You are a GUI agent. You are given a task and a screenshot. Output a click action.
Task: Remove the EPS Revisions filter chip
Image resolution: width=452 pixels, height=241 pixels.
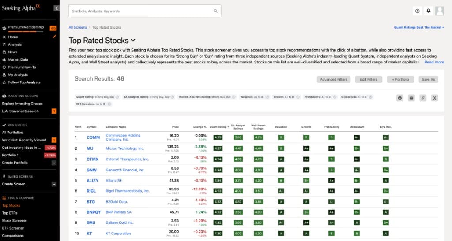[x=109, y=104]
